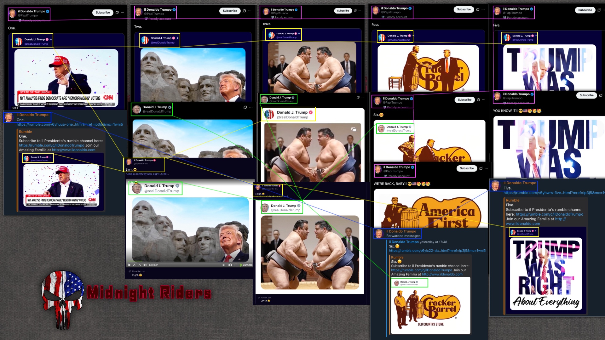The image size is (605, 340).
Task: Open the rumble.com/v6yhuua-one link
Action: coord(70,124)
